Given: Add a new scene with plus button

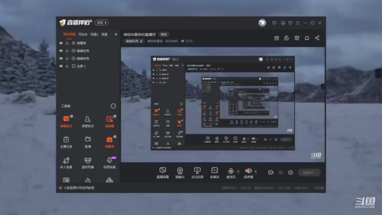Looking at the screenshot, I should pos(116,34).
